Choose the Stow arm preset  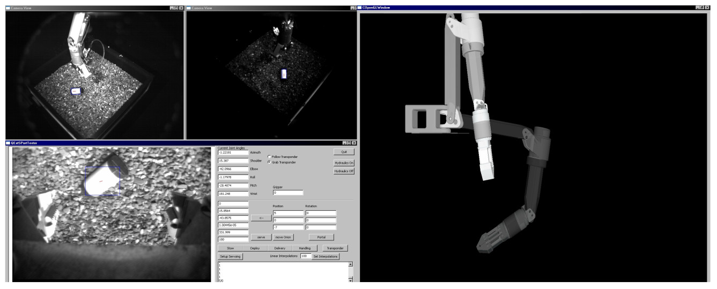pos(231,248)
